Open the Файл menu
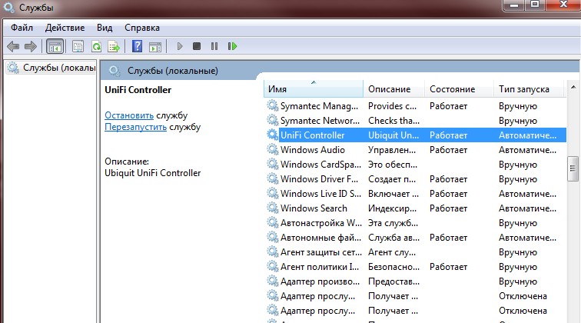Image resolution: width=581 pixels, height=323 pixels. click(x=22, y=27)
